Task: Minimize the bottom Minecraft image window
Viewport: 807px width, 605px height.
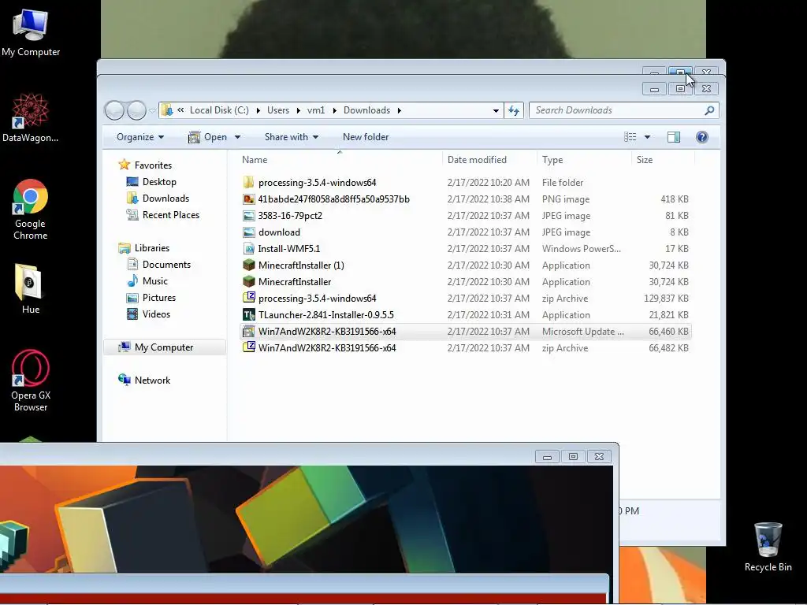Action: click(547, 456)
